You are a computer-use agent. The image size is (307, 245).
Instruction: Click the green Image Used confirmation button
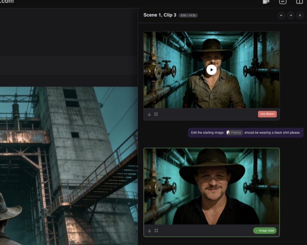coord(265,231)
